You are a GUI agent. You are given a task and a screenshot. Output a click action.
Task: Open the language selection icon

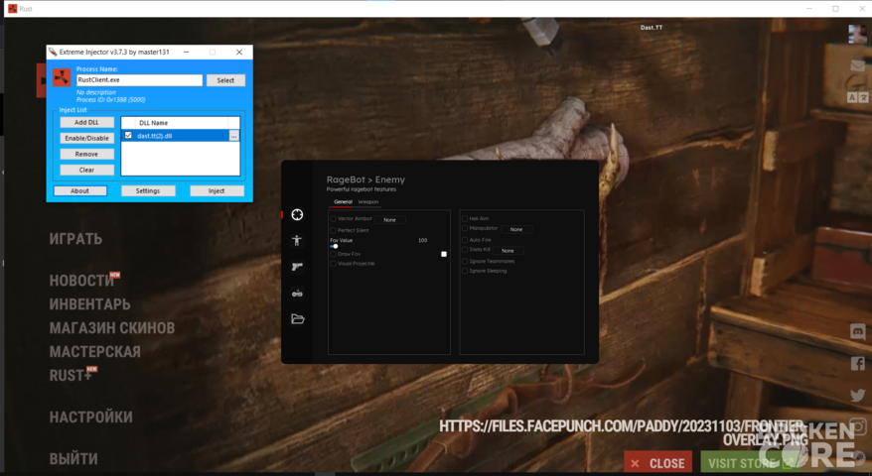[x=857, y=97]
